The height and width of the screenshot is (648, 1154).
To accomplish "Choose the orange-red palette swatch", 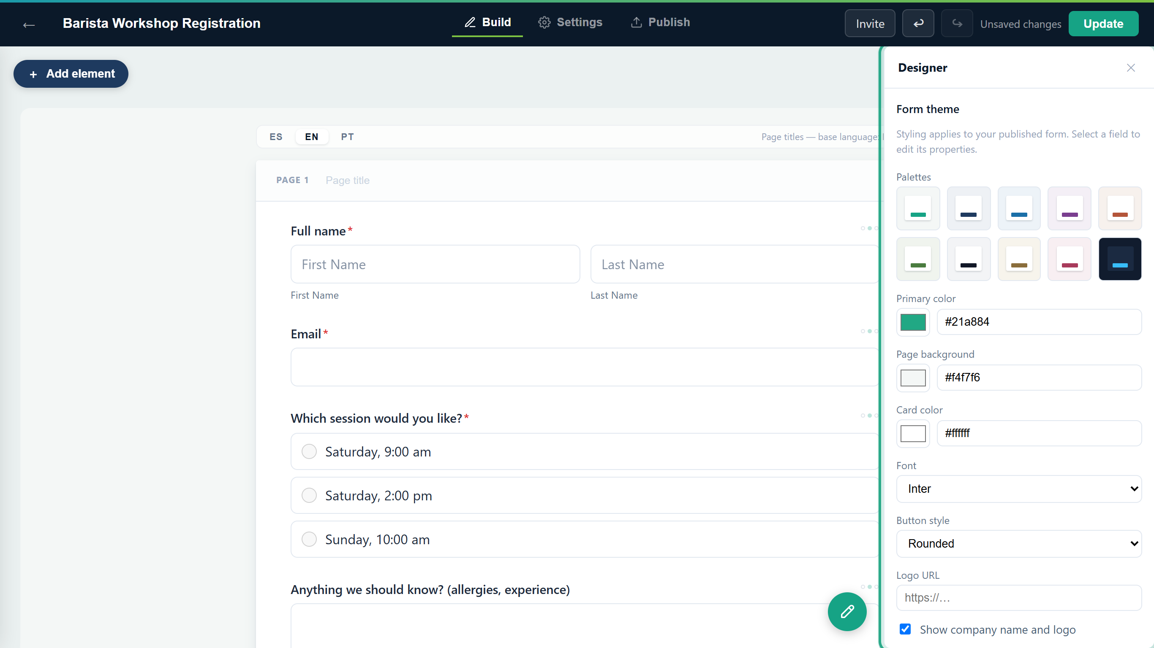I will [1120, 208].
